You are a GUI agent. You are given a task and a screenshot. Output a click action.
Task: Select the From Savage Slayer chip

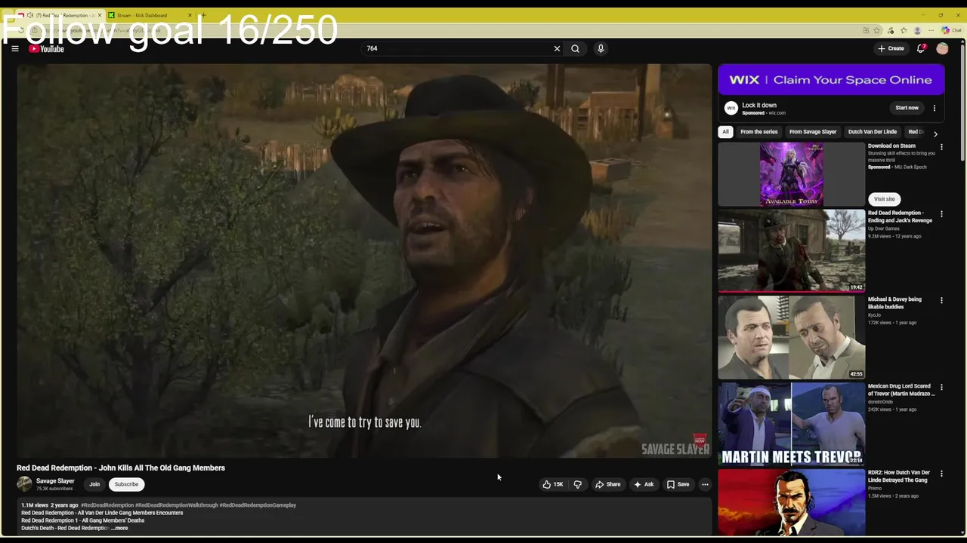(813, 132)
